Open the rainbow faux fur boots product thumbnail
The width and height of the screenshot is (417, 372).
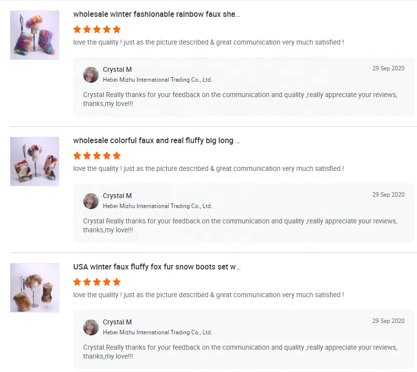[x=35, y=35]
